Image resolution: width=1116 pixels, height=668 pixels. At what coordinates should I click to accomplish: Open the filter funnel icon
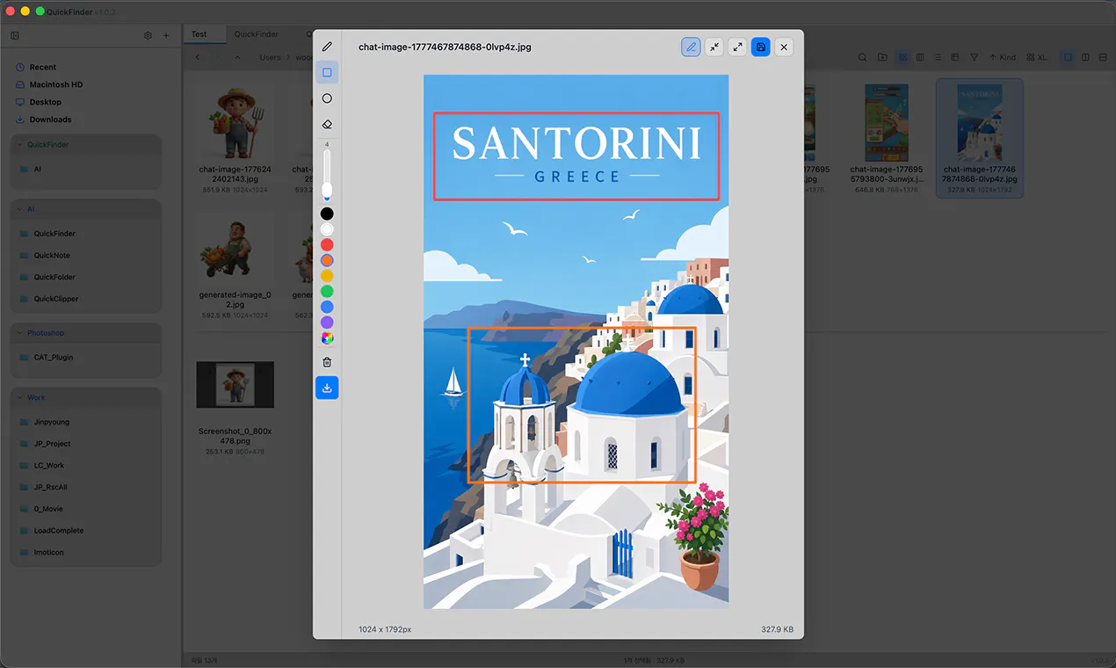pos(974,57)
